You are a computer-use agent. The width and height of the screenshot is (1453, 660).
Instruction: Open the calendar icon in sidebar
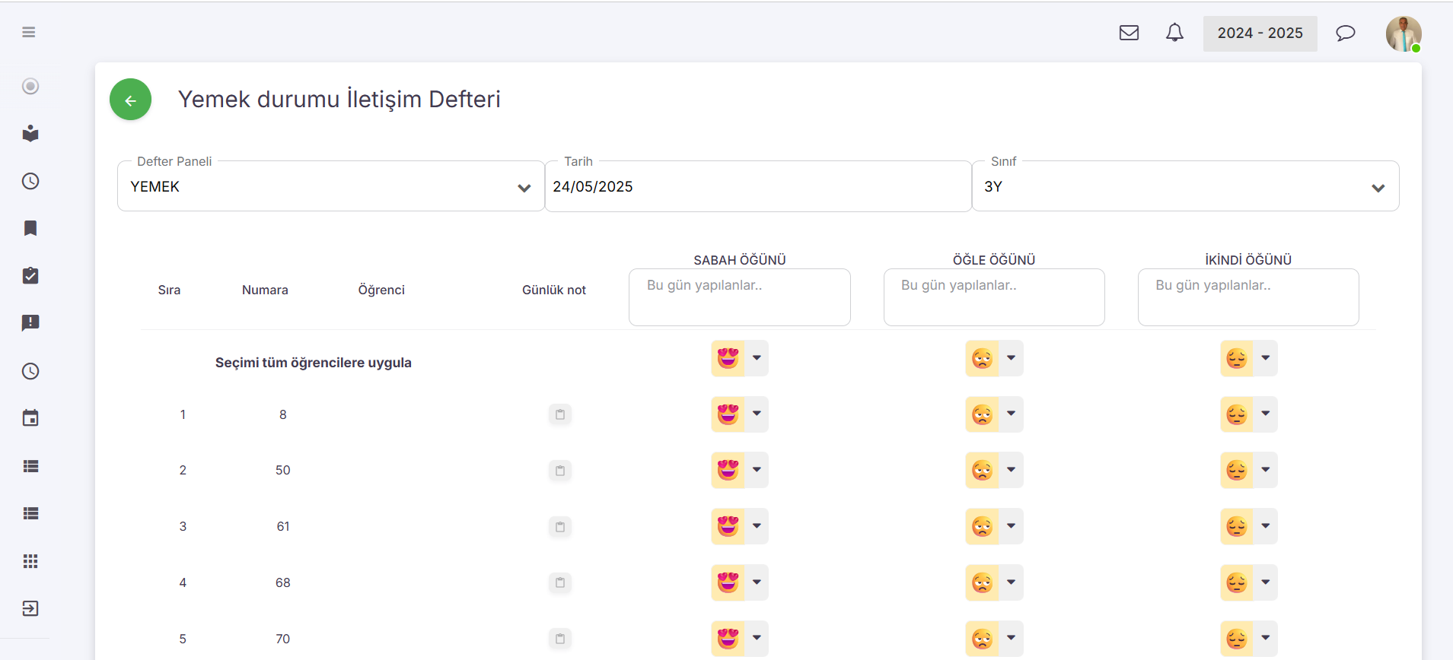pos(30,418)
